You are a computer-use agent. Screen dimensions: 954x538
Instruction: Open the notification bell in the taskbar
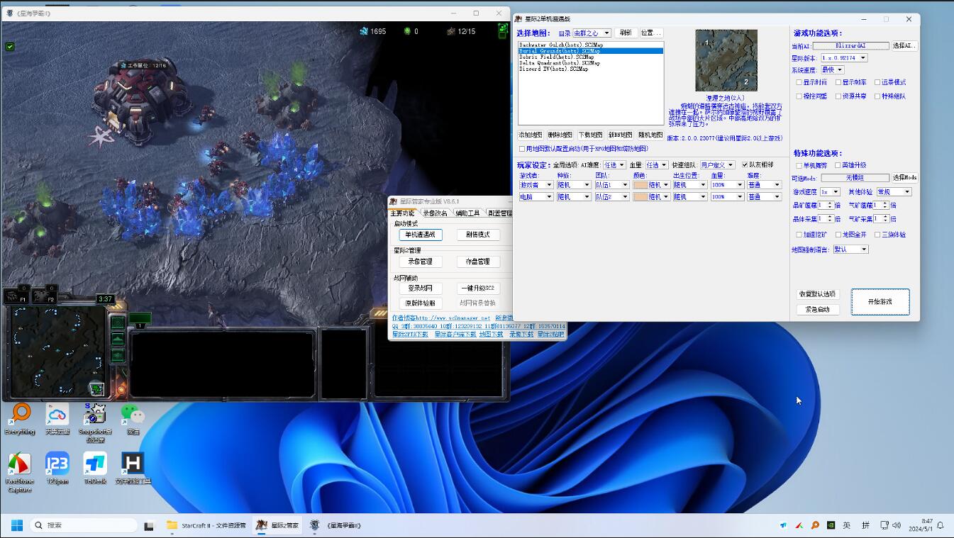941,525
